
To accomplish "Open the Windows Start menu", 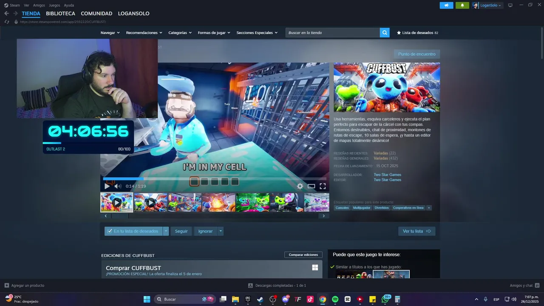I will [147, 299].
